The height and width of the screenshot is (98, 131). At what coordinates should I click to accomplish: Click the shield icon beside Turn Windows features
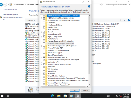[x=1, y=17]
